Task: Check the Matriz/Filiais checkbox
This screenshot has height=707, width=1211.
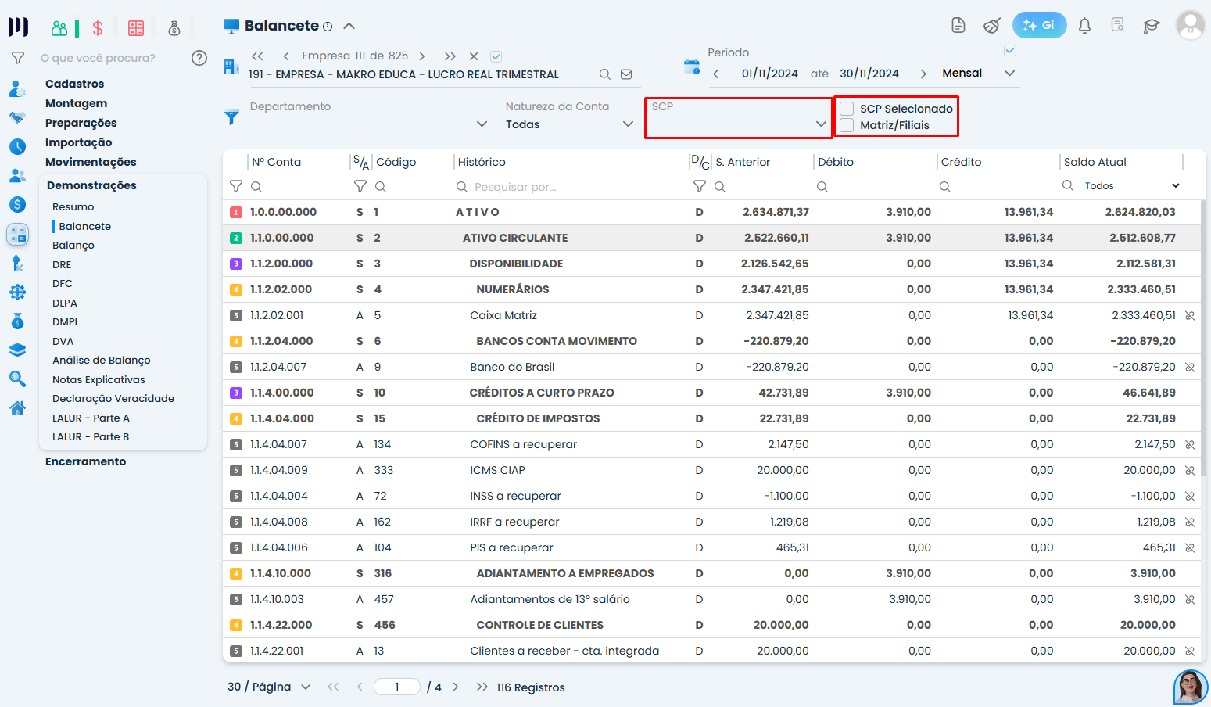Action: click(x=847, y=125)
